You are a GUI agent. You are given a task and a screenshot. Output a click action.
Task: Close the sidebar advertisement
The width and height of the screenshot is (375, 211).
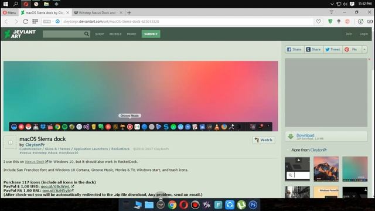pyautogui.click(x=369, y=59)
